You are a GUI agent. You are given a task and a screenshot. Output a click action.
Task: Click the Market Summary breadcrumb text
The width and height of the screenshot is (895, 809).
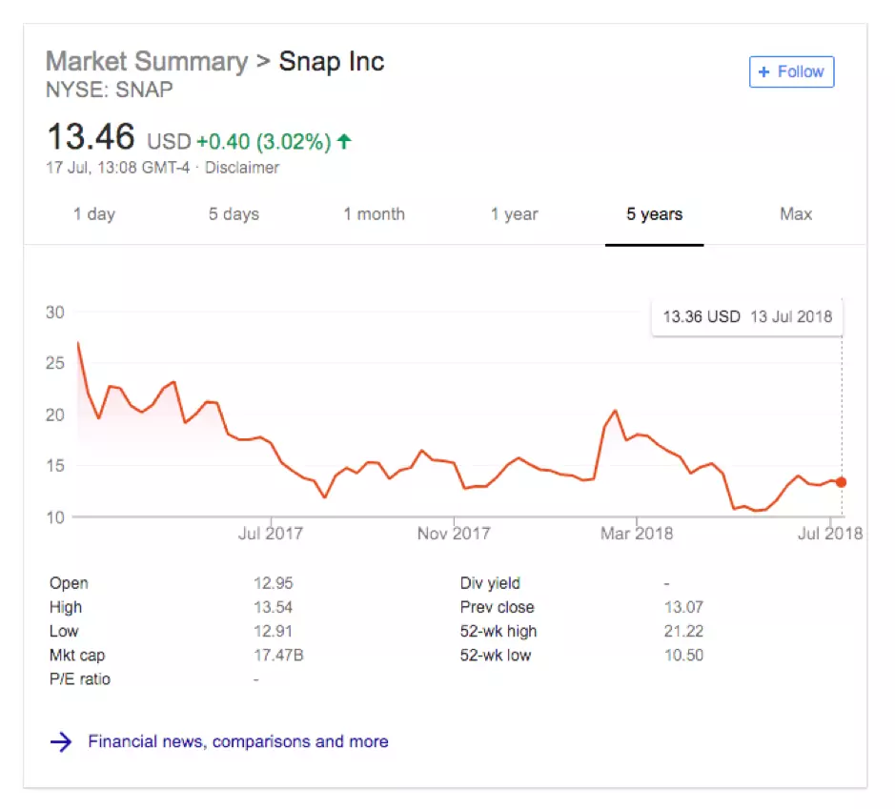click(147, 62)
